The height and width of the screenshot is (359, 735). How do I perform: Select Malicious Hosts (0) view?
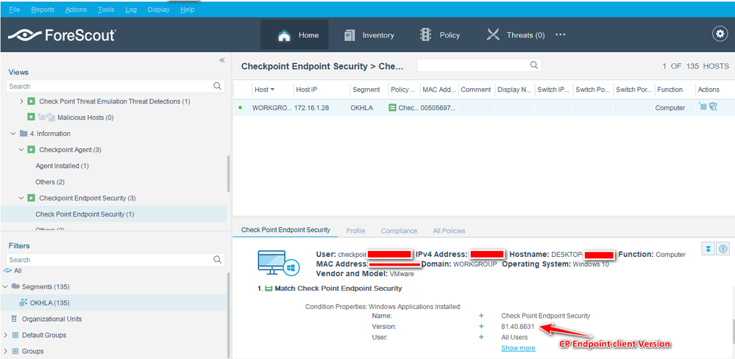(x=85, y=117)
